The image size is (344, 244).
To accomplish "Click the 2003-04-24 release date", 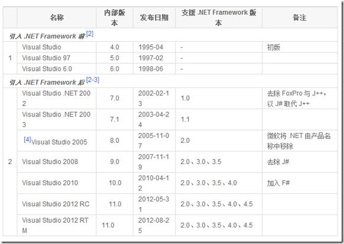I will (154, 119).
